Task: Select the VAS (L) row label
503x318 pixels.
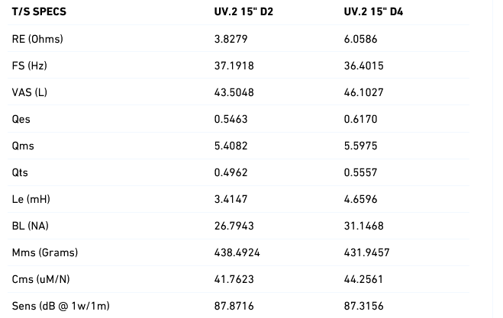Action: coord(30,92)
